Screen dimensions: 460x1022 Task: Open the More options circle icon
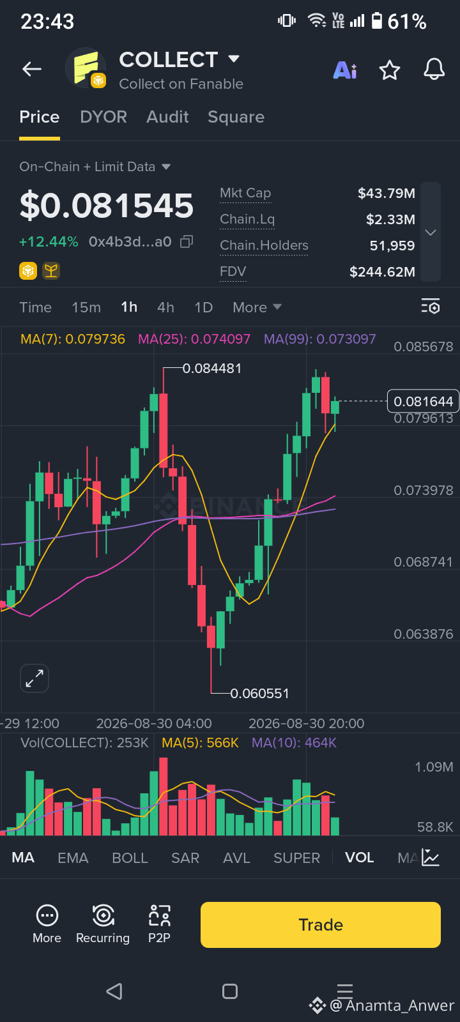click(47, 915)
